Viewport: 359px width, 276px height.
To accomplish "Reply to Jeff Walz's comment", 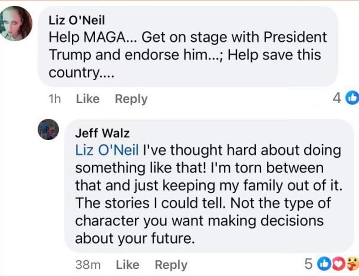I will (x=171, y=264).
